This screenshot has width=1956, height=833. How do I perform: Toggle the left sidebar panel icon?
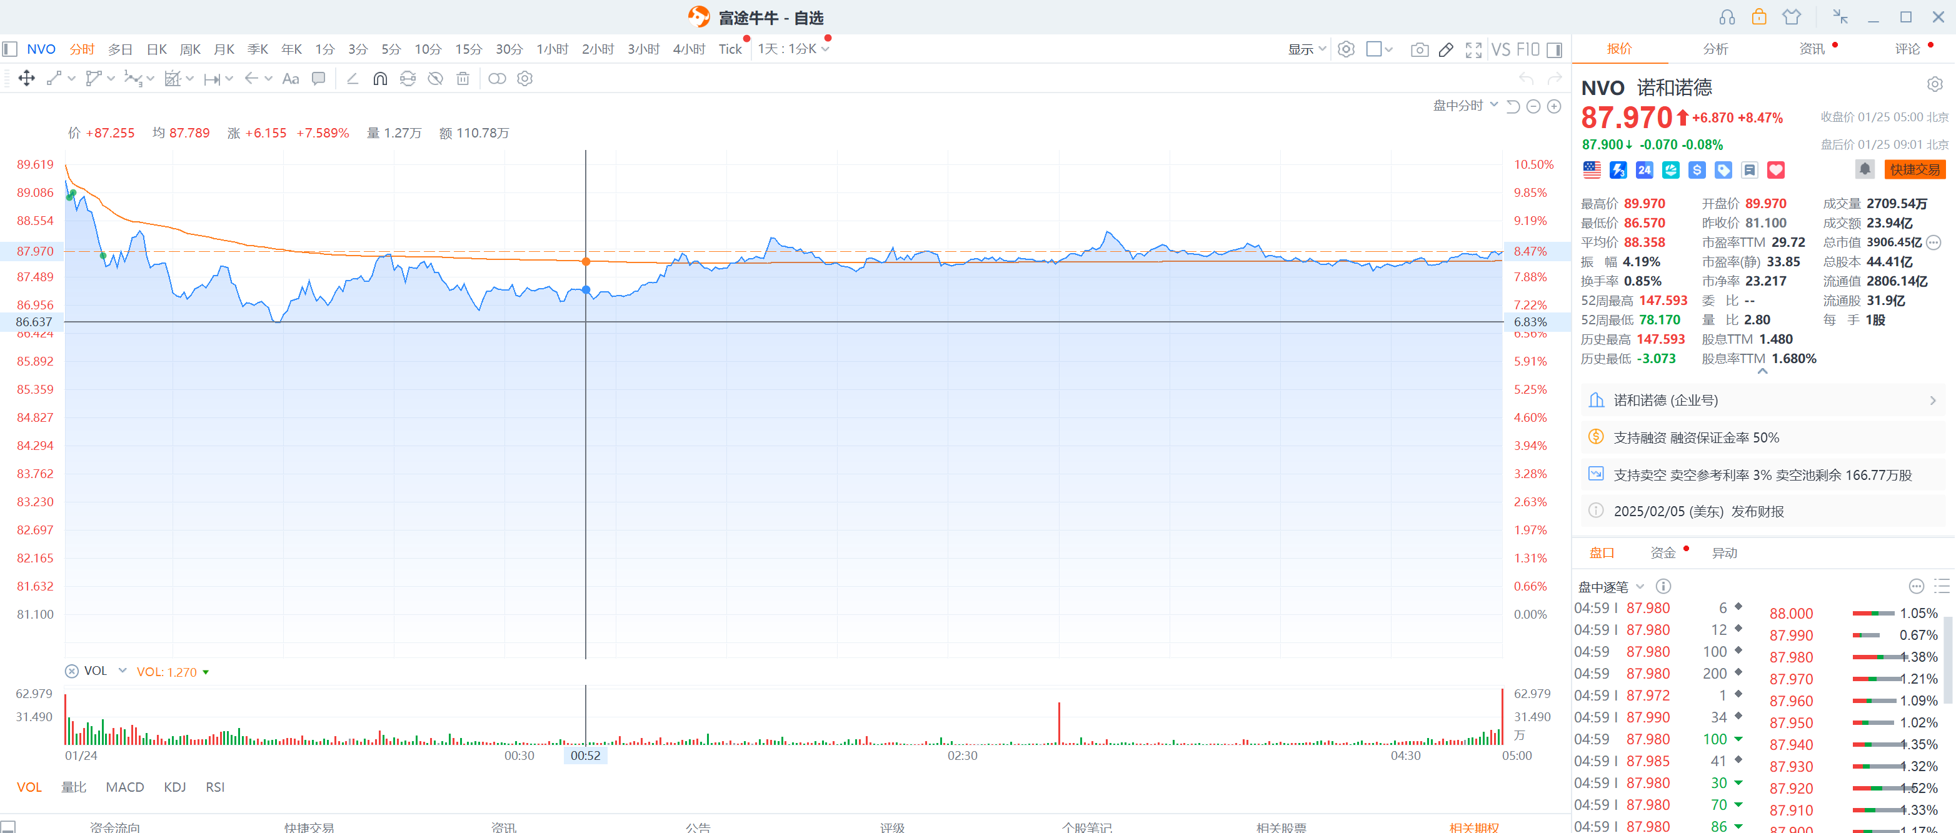10,49
